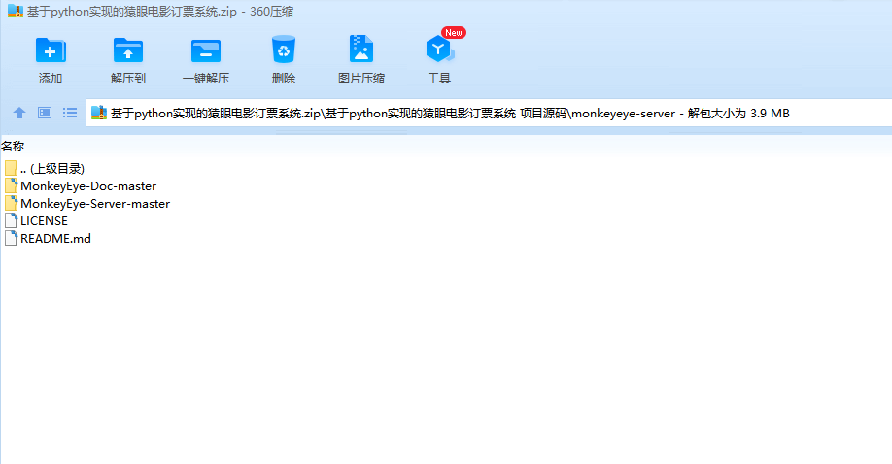The height and width of the screenshot is (464, 892).
Task: Sort by the 名称 column header
Action: tap(13, 147)
